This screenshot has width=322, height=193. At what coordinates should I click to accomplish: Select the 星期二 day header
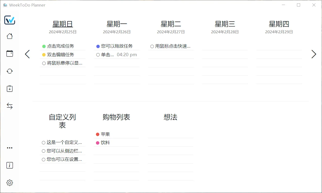point(171,24)
